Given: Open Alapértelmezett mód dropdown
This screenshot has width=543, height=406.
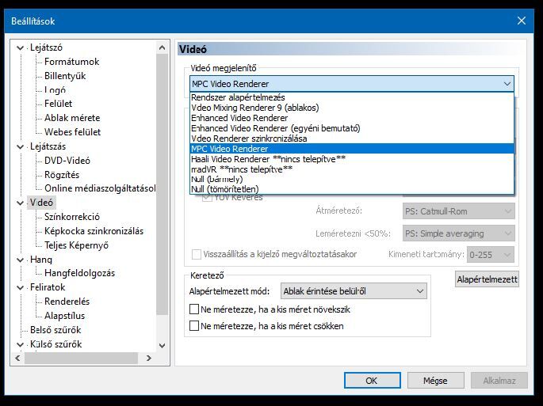Looking at the screenshot, I should 354,291.
